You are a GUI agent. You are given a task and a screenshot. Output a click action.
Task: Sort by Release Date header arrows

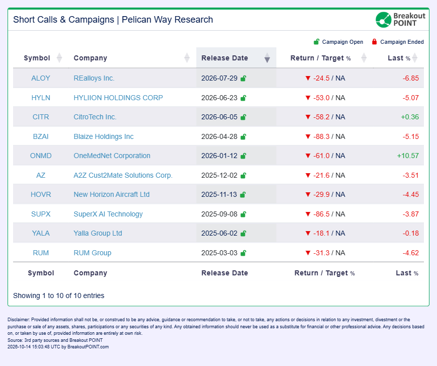[267, 58]
